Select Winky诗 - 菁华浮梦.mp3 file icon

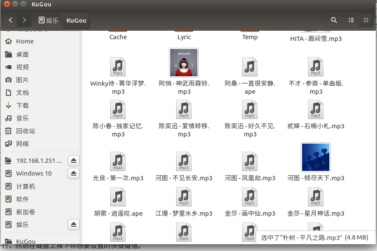pos(118,67)
